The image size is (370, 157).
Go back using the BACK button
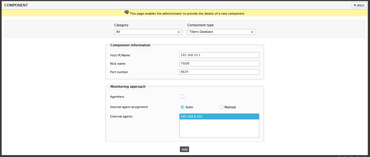(x=359, y=5)
